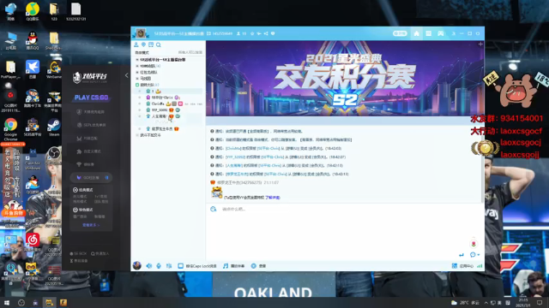
Task: Click third 5E panel menu item
Action: click(x=87, y=139)
